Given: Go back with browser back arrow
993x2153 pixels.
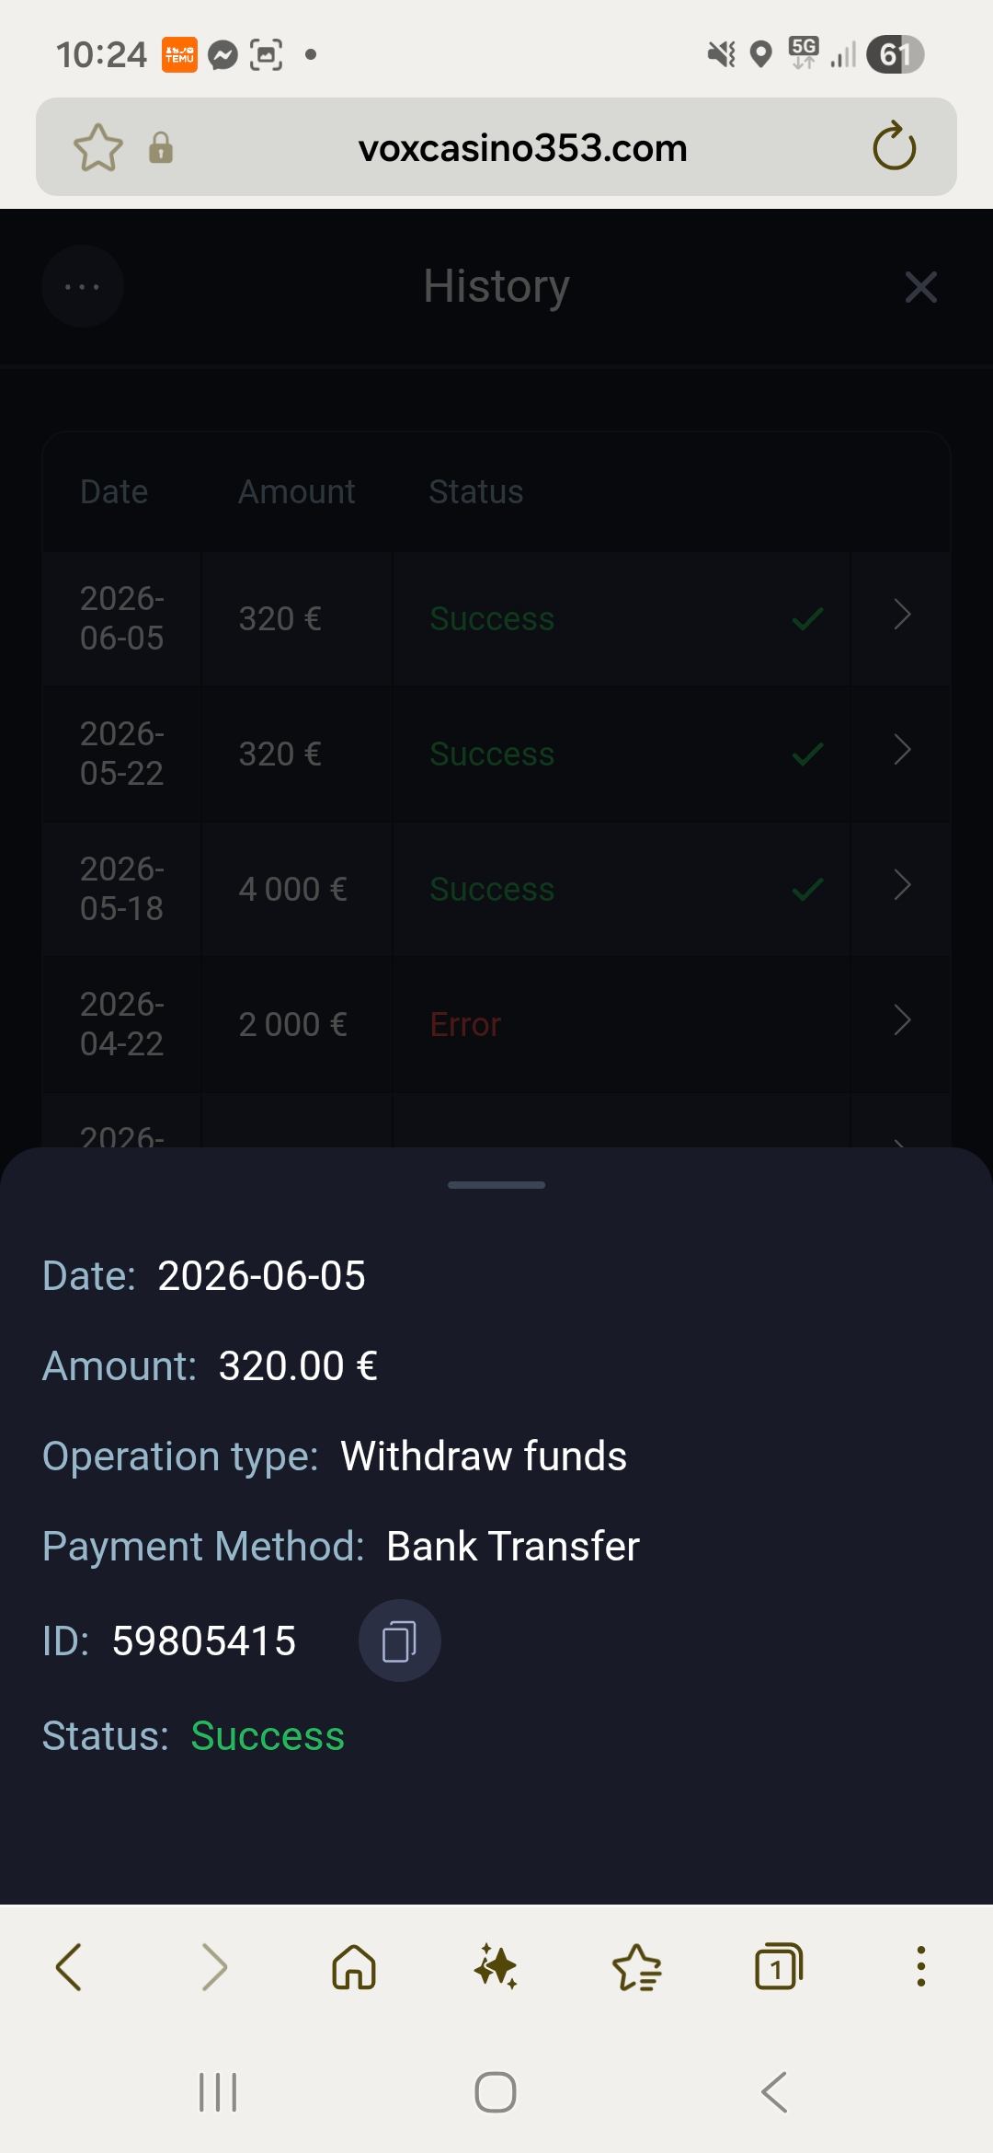Looking at the screenshot, I should point(69,1967).
